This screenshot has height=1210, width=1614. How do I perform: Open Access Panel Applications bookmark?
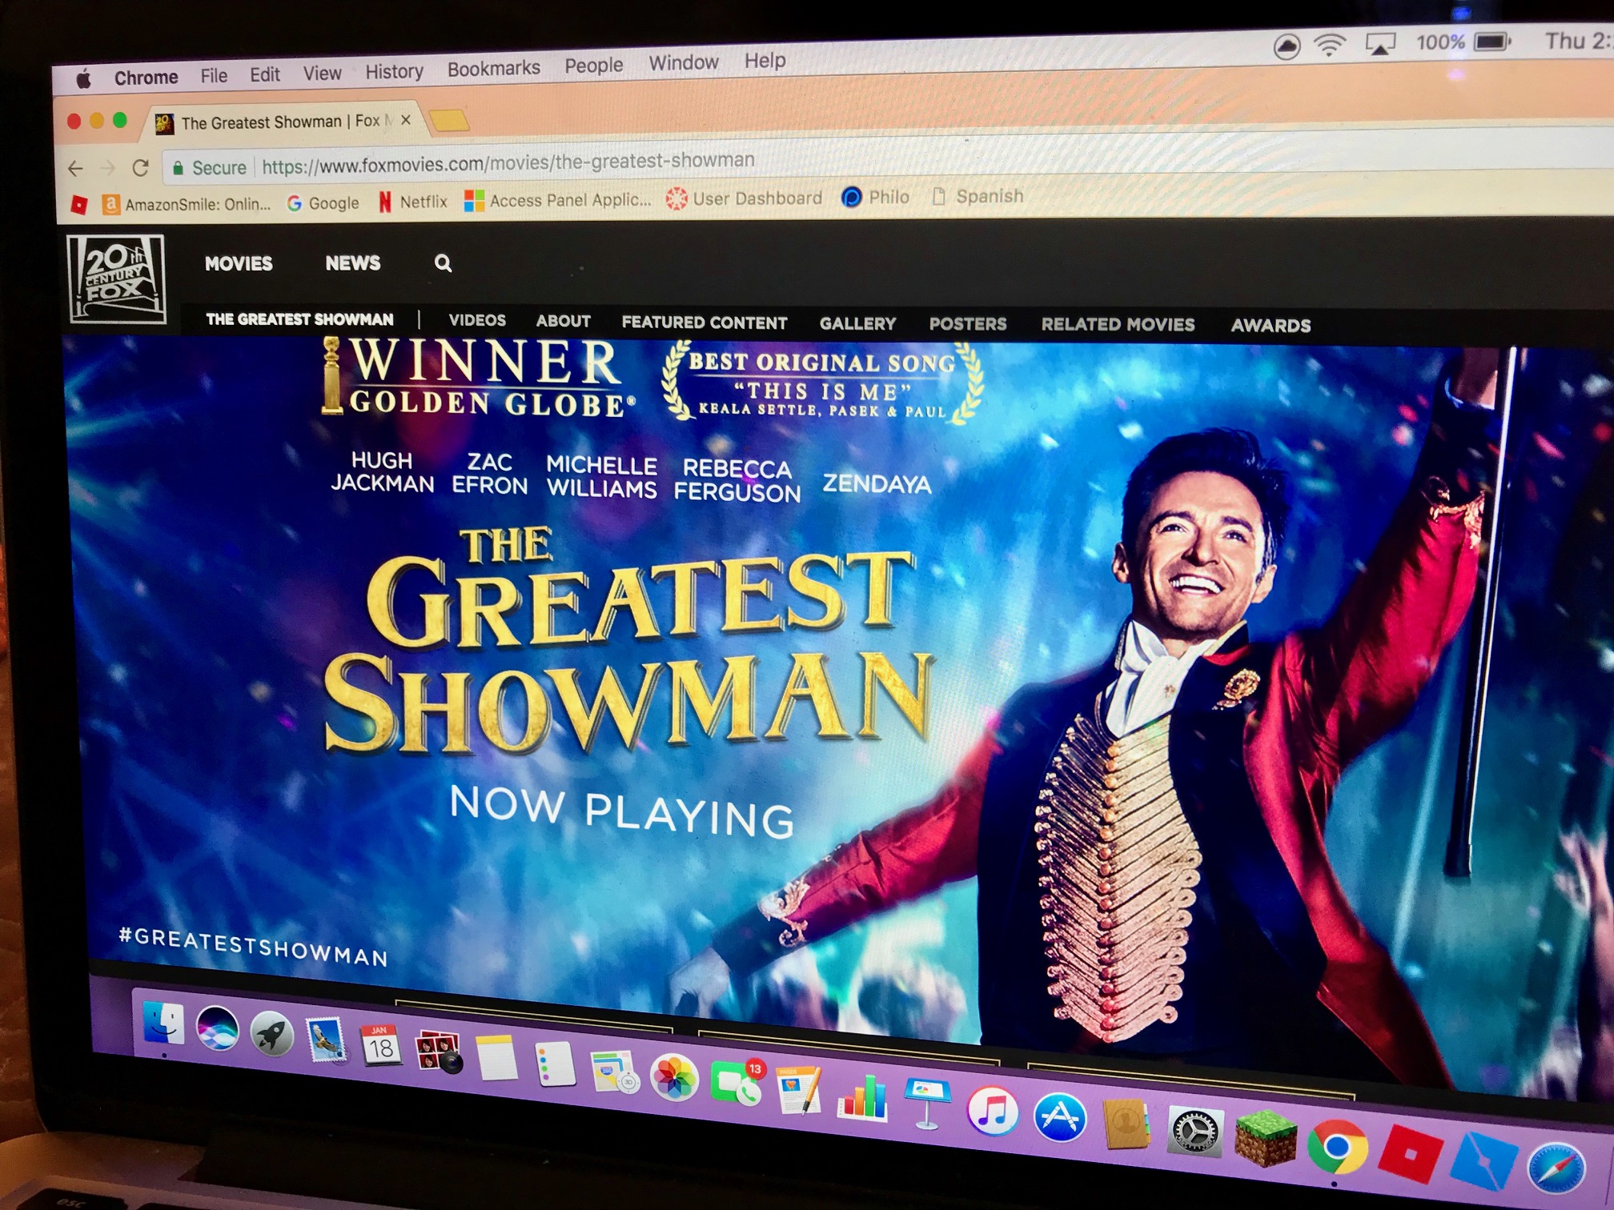click(558, 200)
